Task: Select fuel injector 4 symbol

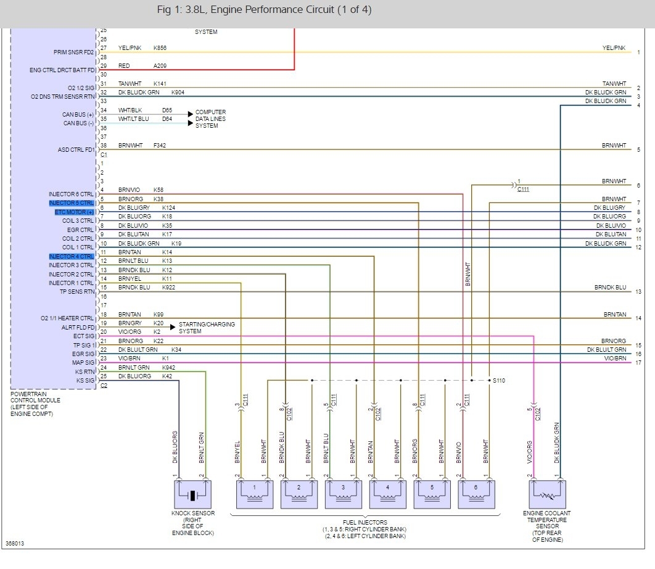Action: pos(387,493)
